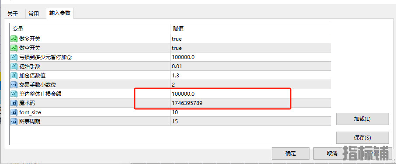Click the 1746395789 魔术码 value
Screen dimensions: 396x164
[x=187, y=103]
